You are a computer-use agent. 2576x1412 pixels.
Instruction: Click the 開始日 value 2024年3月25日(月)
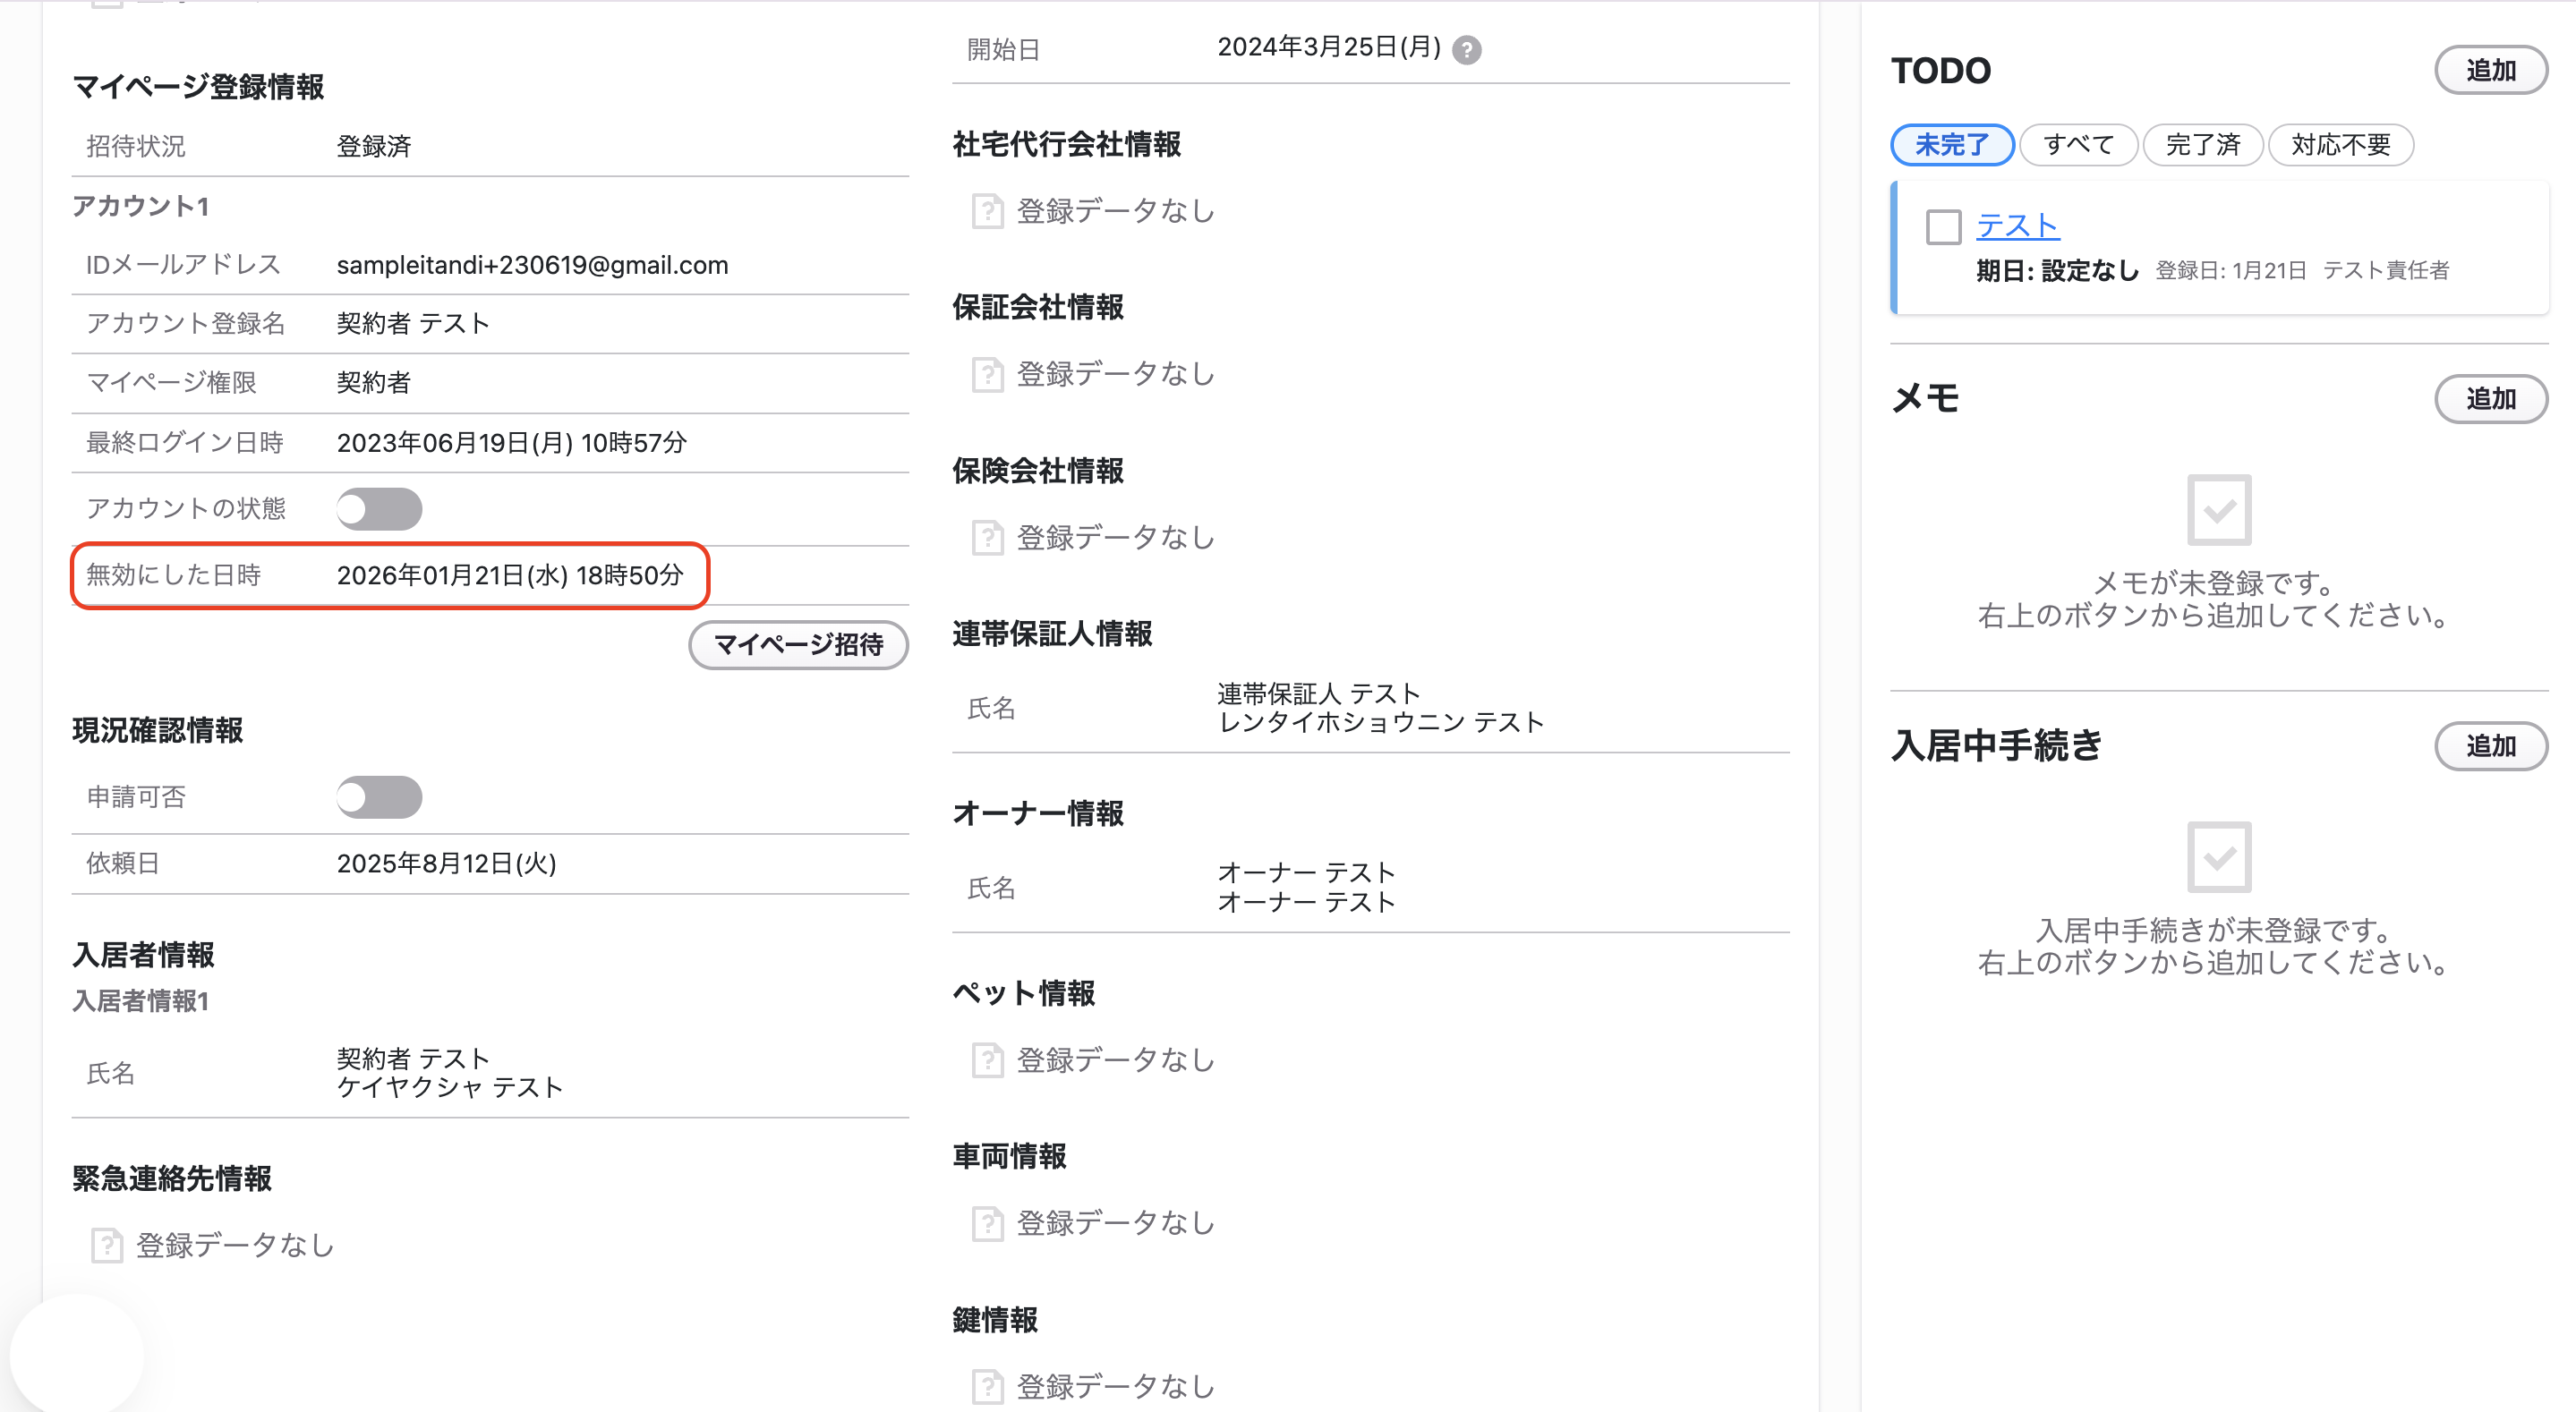[x=1329, y=47]
